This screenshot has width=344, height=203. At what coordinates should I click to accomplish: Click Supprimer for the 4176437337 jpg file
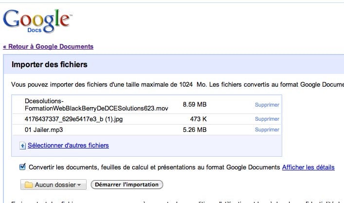click(x=267, y=119)
